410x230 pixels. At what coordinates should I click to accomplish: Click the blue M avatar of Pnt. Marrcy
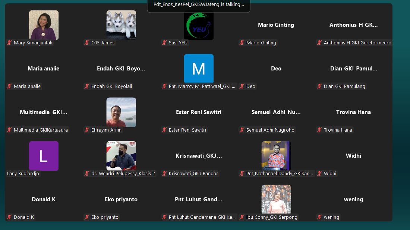coord(199,69)
